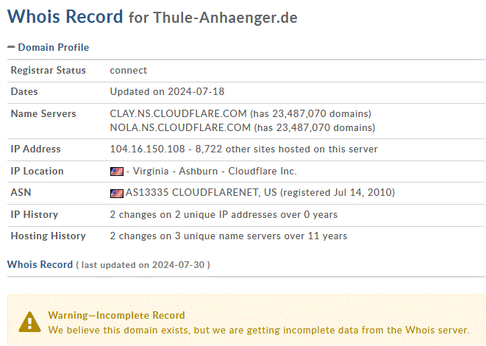Open NOLA.NS.CLOUDFLARE.COM name server
Viewport: 486px width, 346px height.
tap(180, 127)
